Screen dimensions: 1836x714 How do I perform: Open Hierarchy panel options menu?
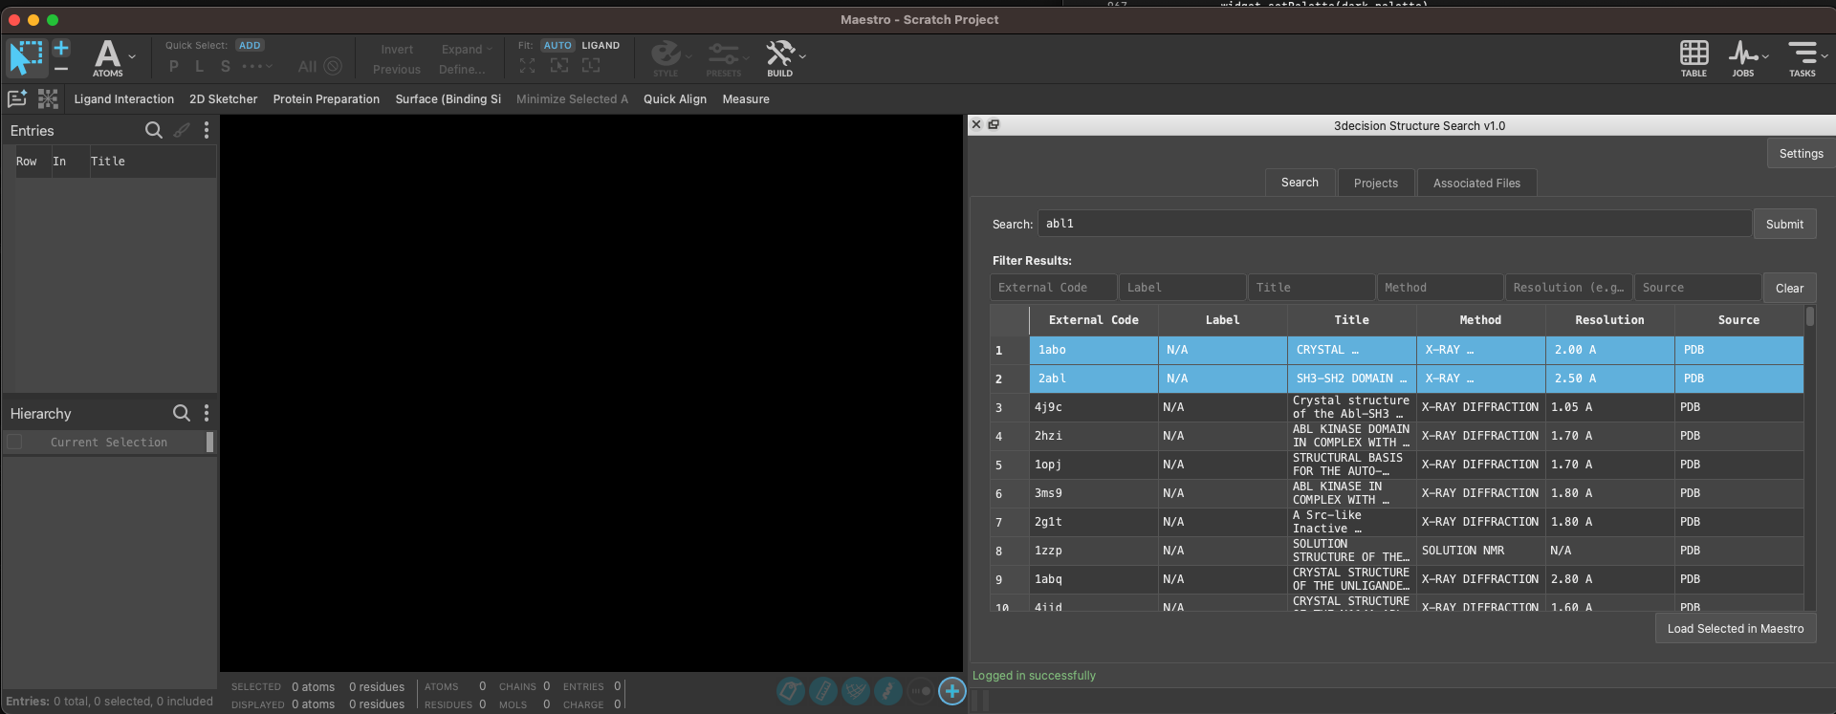point(207,413)
